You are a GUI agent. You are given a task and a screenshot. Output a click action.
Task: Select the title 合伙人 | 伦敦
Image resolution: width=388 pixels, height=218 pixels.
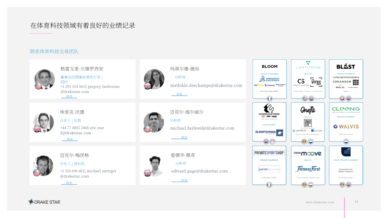point(70,120)
